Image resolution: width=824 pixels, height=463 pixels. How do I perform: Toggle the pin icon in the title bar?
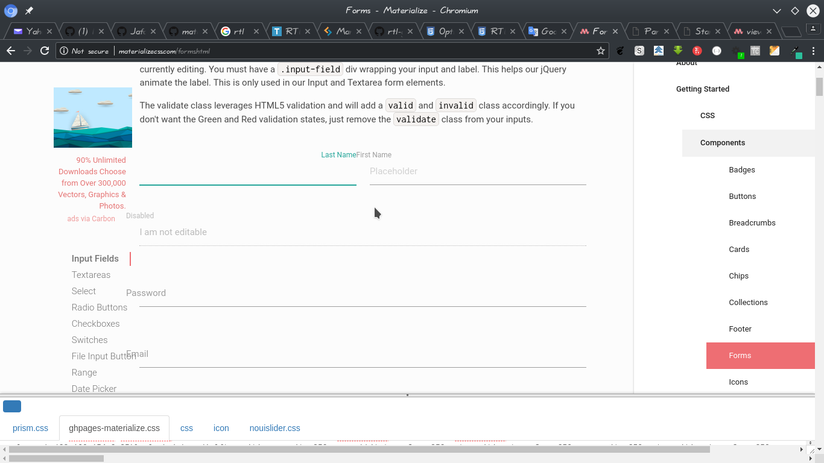(x=28, y=10)
